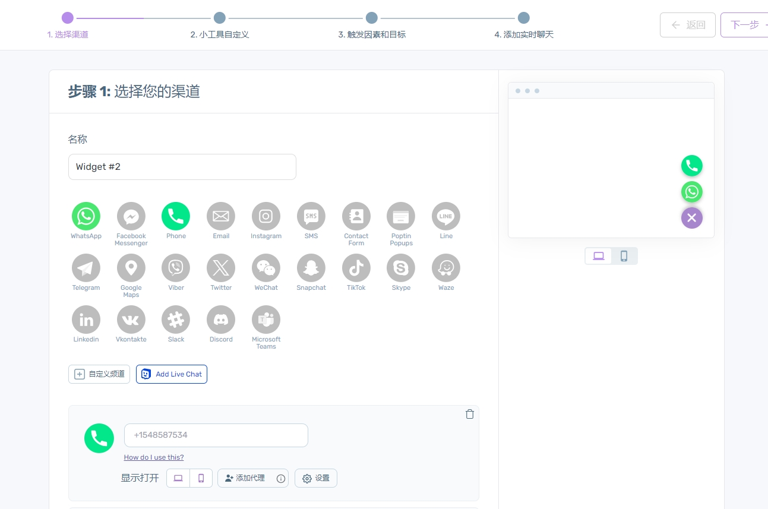This screenshot has height=509, width=768.
Task: Open the phone channel 设置 settings
Action: coord(316,478)
